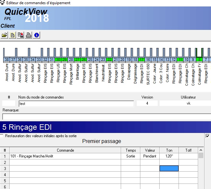Select station 24 Blanchiment
The width and height of the screenshot is (211, 189).
click(97, 60)
